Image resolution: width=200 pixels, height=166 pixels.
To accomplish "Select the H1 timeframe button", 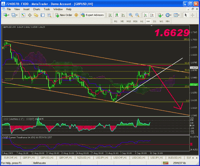I will pos(142,21).
